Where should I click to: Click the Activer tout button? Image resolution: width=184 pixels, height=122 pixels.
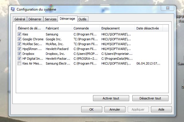coord(111,98)
